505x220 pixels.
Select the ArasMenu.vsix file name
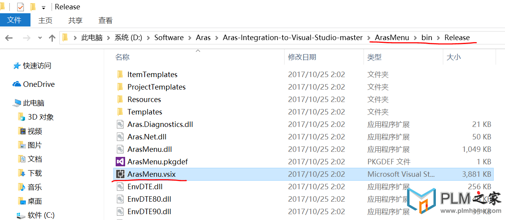coord(152,174)
